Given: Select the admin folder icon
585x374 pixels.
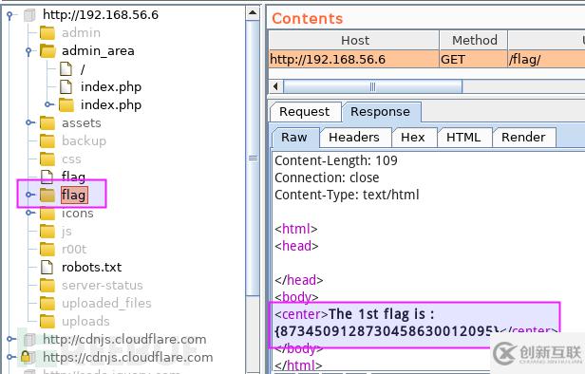Looking at the screenshot, I should click(x=47, y=33).
